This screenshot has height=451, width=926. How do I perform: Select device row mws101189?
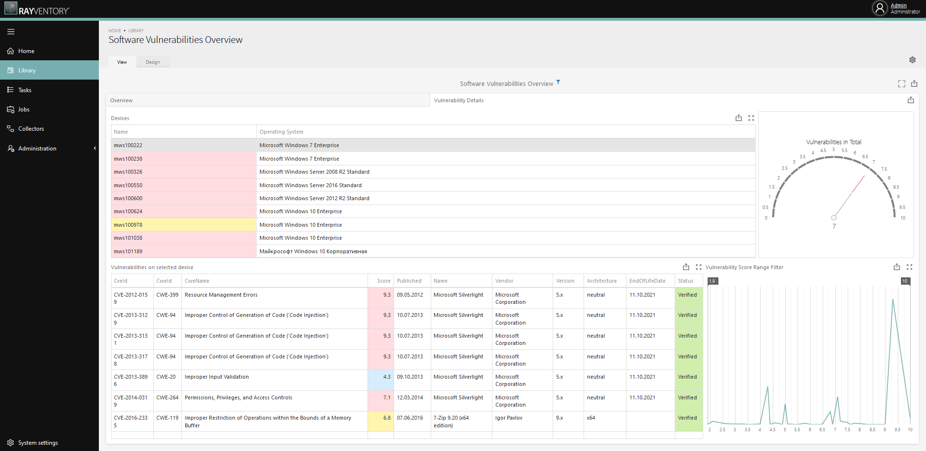[x=433, y=251]
